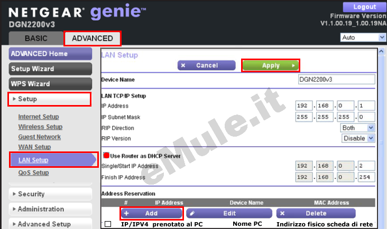Collapse the Setup section
Screen dimensions: 387x229
click(x=49, y=99)
